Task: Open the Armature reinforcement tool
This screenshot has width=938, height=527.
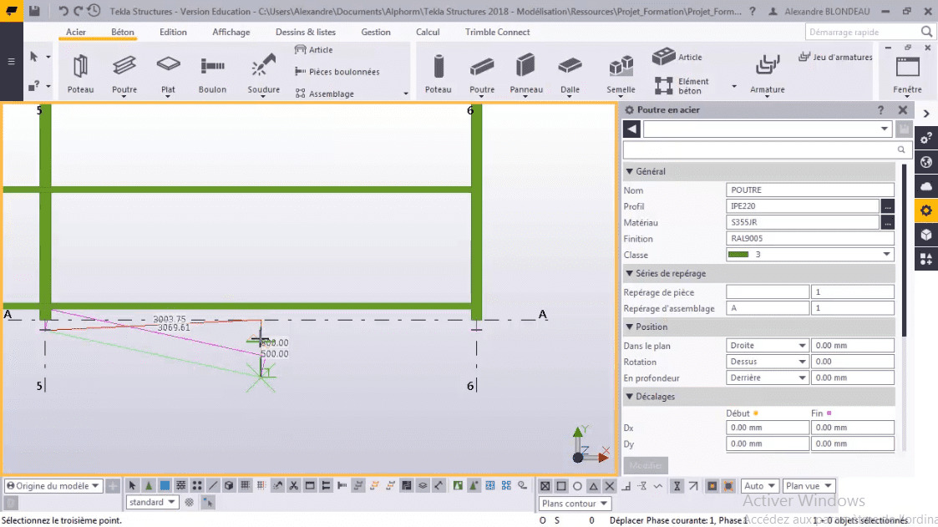Action: coord(767,71)
